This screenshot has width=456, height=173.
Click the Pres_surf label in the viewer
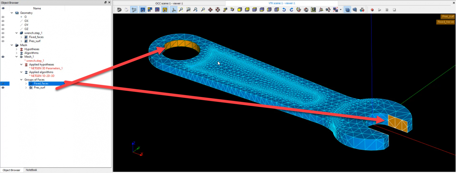point(448,17)
